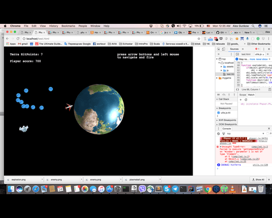The width and height of the screenshot is (272, 218).
Task: Collapse the top frame tree node
Action: pos(217,59)
